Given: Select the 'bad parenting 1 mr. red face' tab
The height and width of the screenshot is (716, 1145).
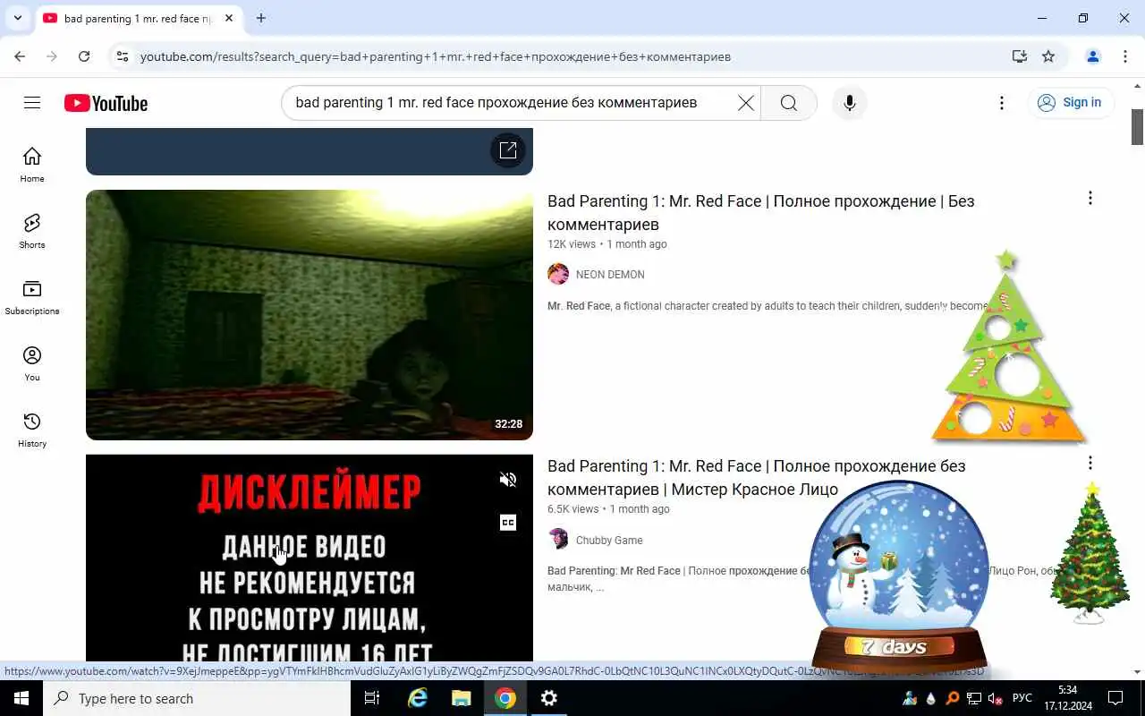Looking at the screenshot, I should pyautogui.click(x=138, y=18).
